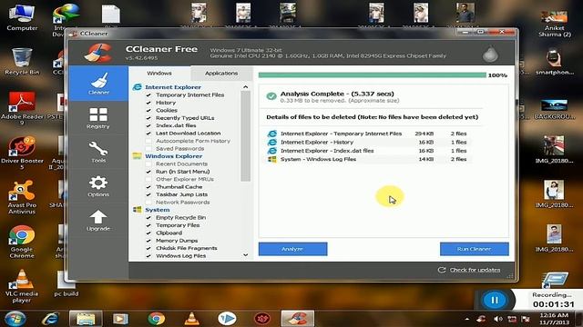The image size is (583, 327).
Task: Toggle Taskbar Jump Lists checkbox
Action: pos(148,194)
